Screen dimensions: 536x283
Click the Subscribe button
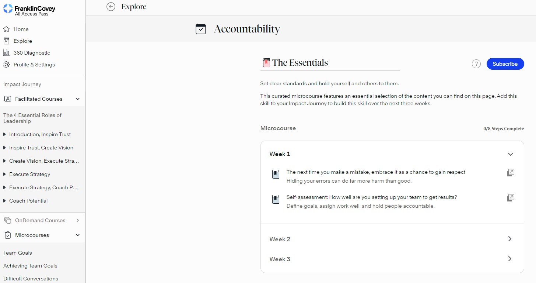[x=505, y=64]
